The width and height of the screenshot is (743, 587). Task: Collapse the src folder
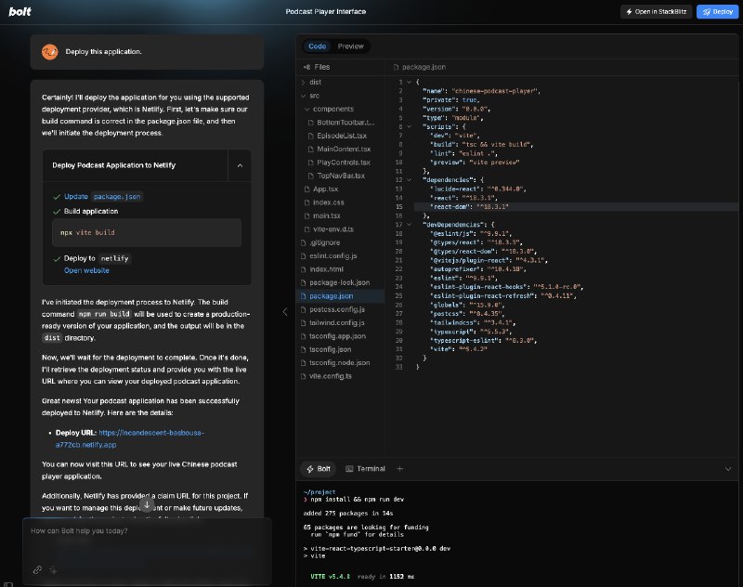point(304,96)
